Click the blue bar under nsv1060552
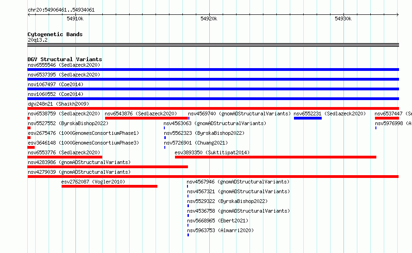The image size is (412, 253). 213,99
